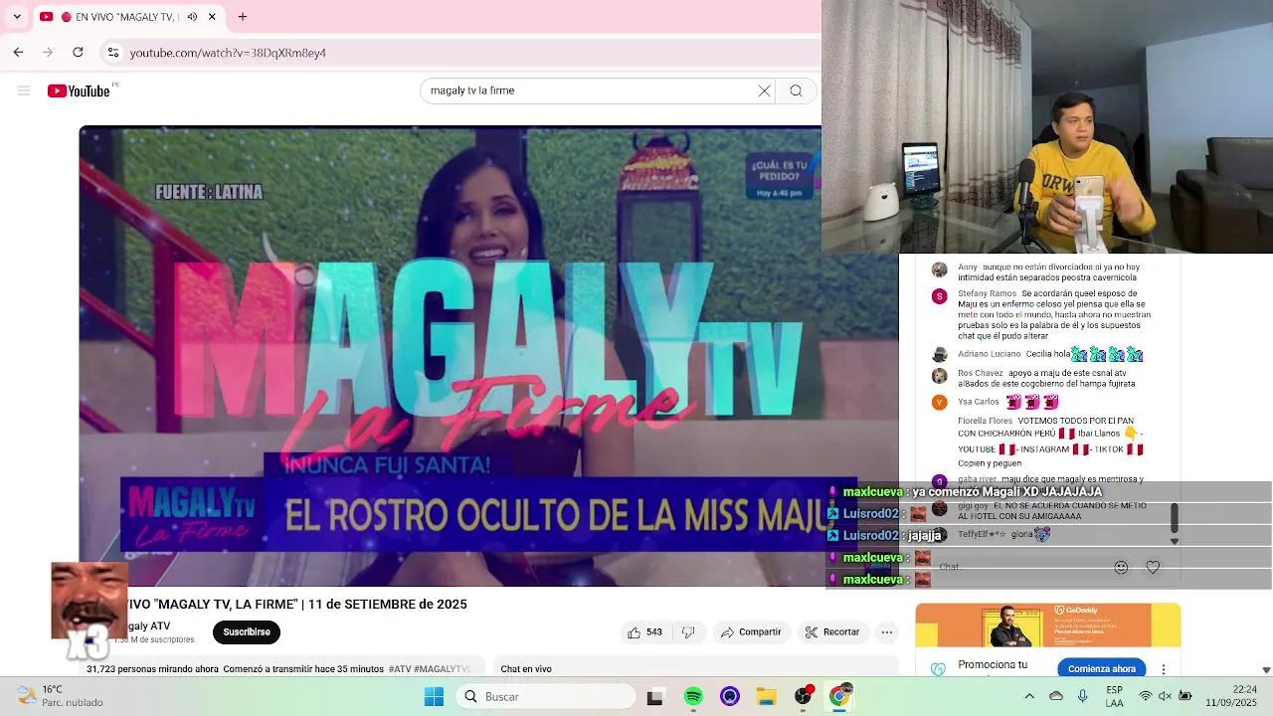The height and width of the screenshot is (716, 1273).
Task: Open Task View in the taskbar
Action: (654, 697)
